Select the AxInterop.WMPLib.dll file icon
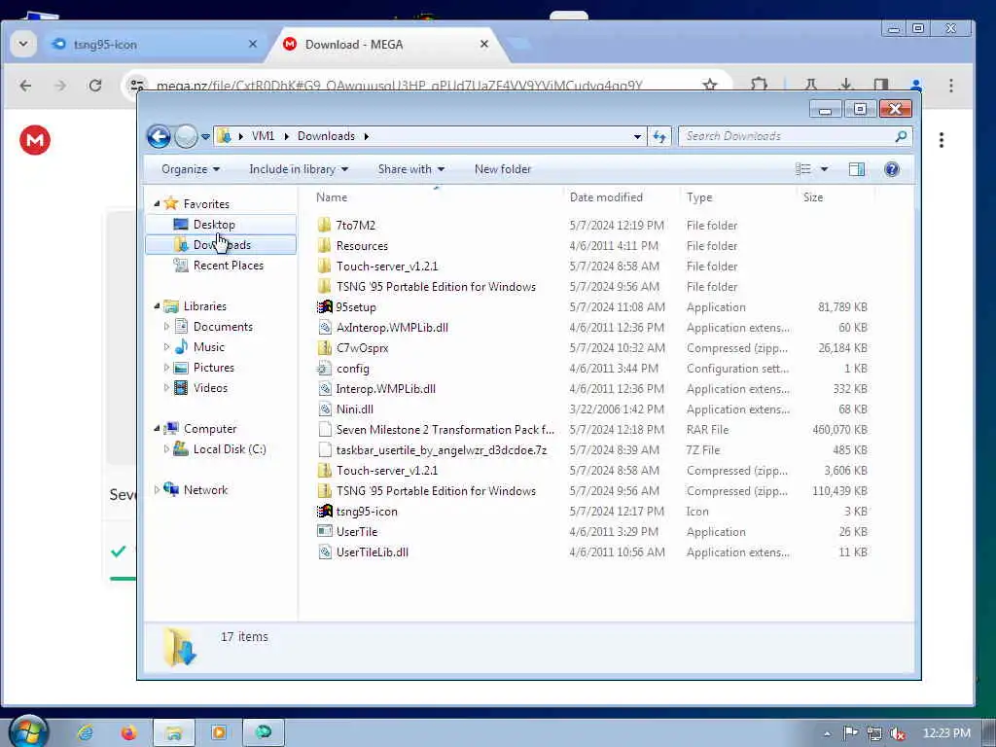996x747 pixels. coord(325,327)
